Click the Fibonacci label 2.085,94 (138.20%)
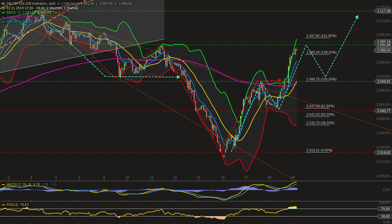The height and width of the screenshot is (224, 392). click(x=321, y=52)
